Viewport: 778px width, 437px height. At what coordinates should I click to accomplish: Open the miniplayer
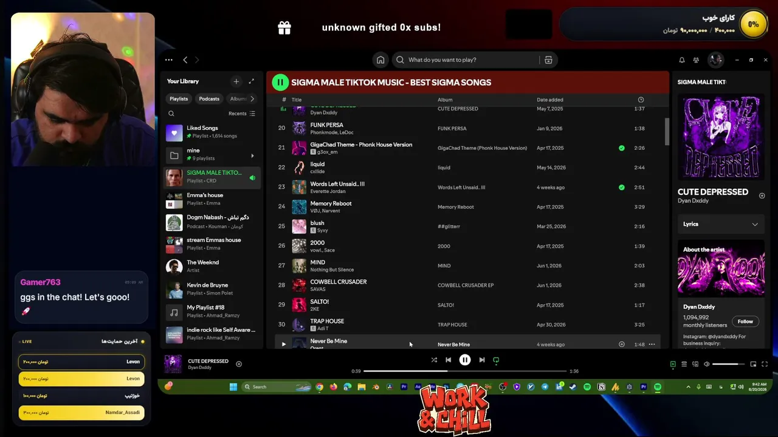coord(753,364)
